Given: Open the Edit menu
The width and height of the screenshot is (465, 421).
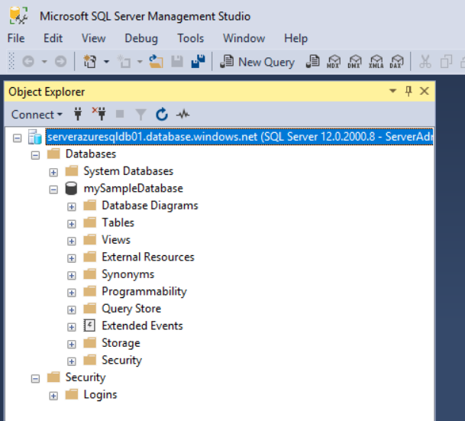Looking at the screenshot, I should click(x=53, y=38).
